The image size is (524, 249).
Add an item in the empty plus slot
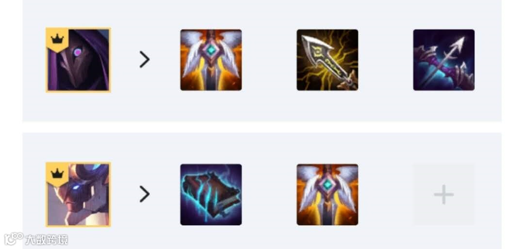point(443,194)
